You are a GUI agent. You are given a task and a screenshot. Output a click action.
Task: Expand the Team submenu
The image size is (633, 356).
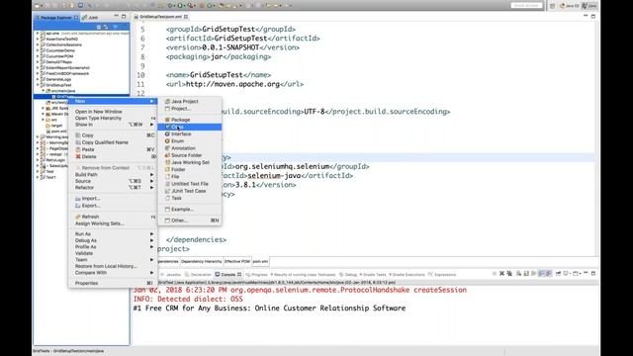(x=113, y=259)
